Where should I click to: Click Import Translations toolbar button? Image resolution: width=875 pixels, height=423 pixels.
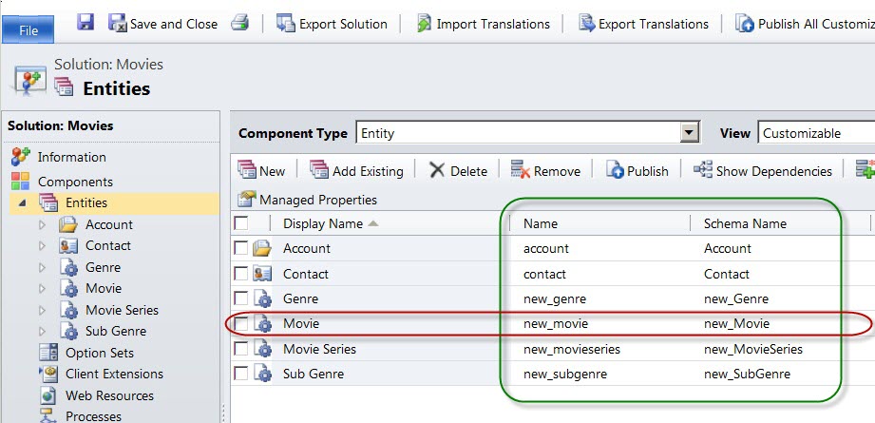pos(484,24)
